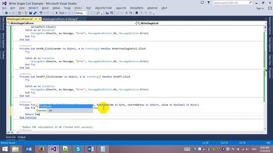Open the TEAM menu
The width and height of the screenshot is (273, 153).
click(x=67, y=8)
